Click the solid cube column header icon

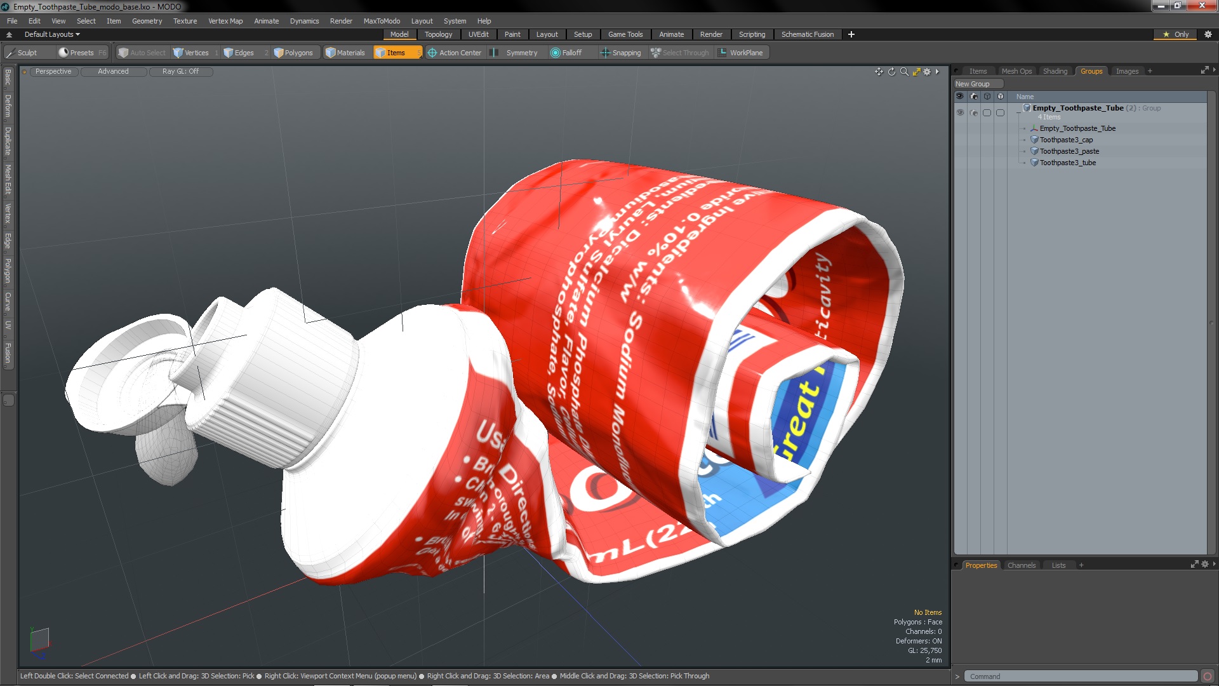pos(1001,97)
